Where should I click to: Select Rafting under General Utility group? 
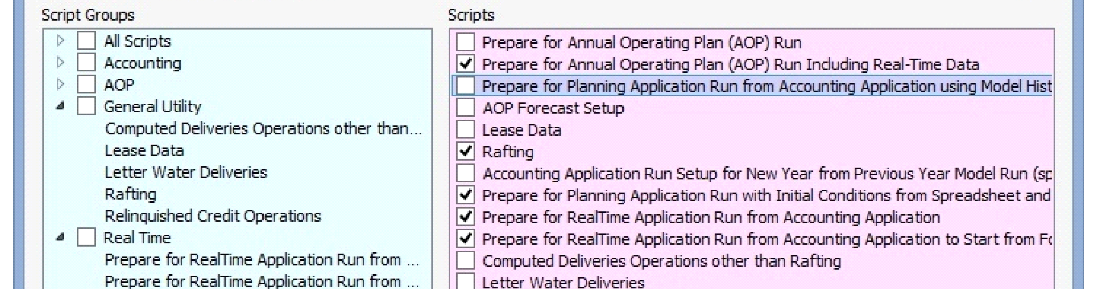130,194
